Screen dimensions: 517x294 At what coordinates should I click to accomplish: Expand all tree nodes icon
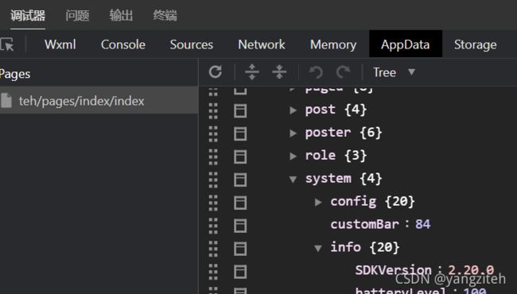point(252,72)
